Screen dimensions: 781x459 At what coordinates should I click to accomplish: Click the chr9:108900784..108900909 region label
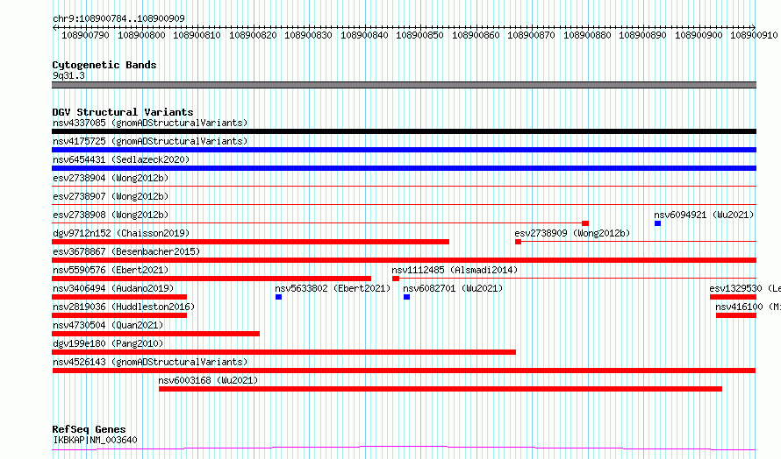click(x=118, y=18)
